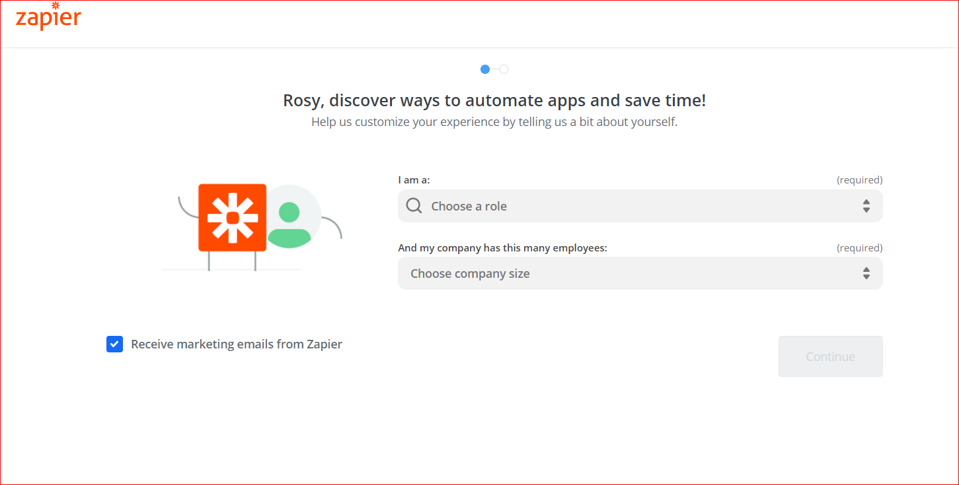This screenshot has width=959, height=485.
Task: Click the 'Help us customize your experience' subtitle
Action: [x=494, y=122]
